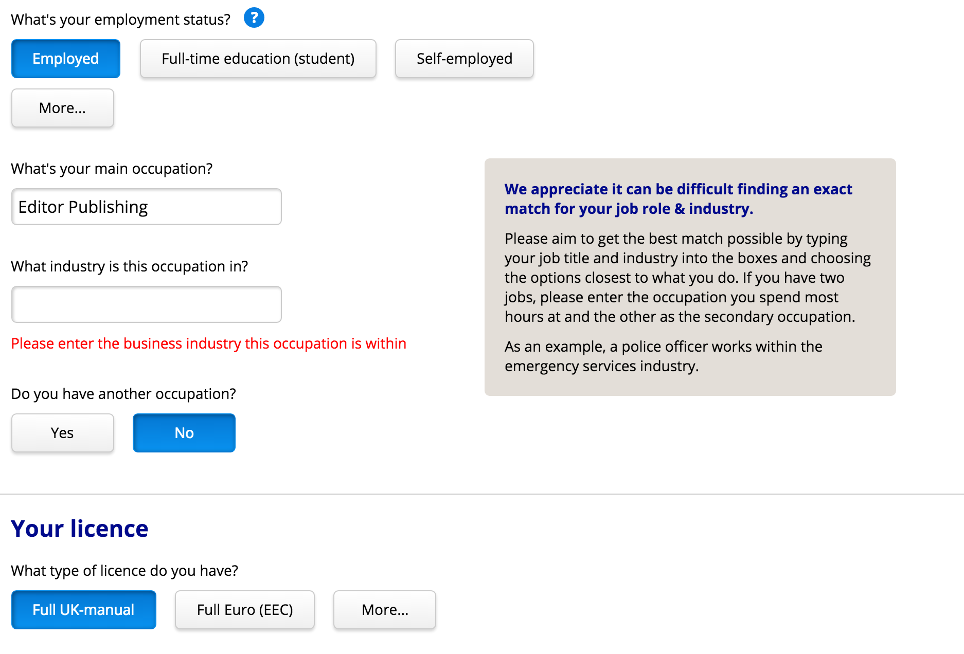Select the Employed status option
Screen dimensions: 964x654
coord(66,59)
